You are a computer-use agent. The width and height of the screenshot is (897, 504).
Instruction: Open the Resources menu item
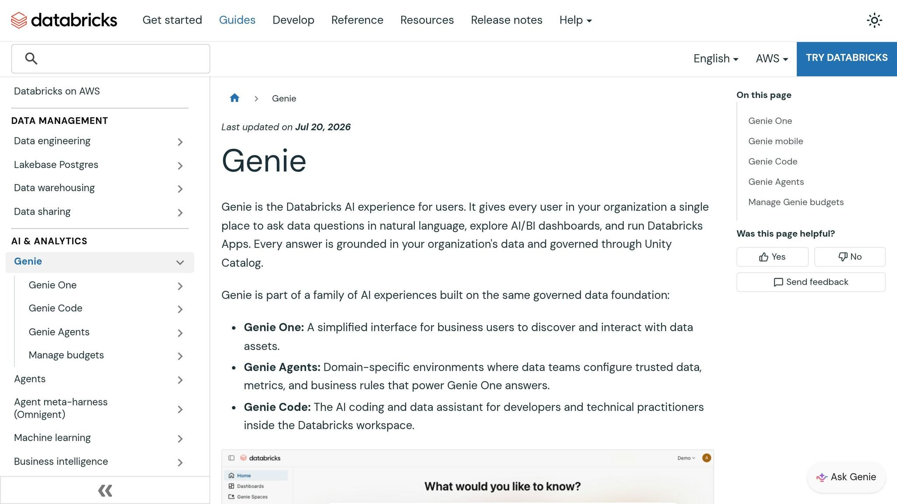[x=427, y=20]
